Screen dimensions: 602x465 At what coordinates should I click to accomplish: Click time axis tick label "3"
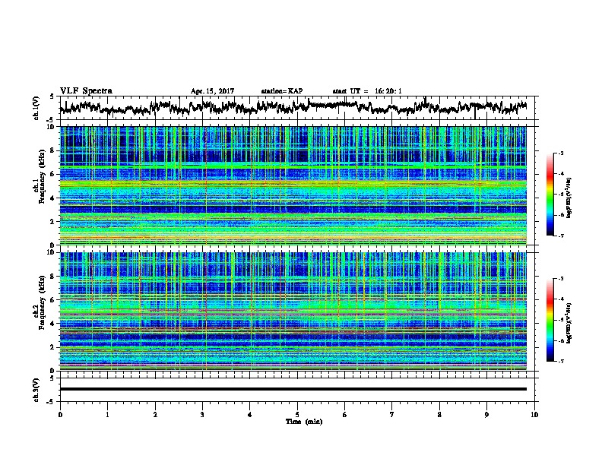click(202, 415)
